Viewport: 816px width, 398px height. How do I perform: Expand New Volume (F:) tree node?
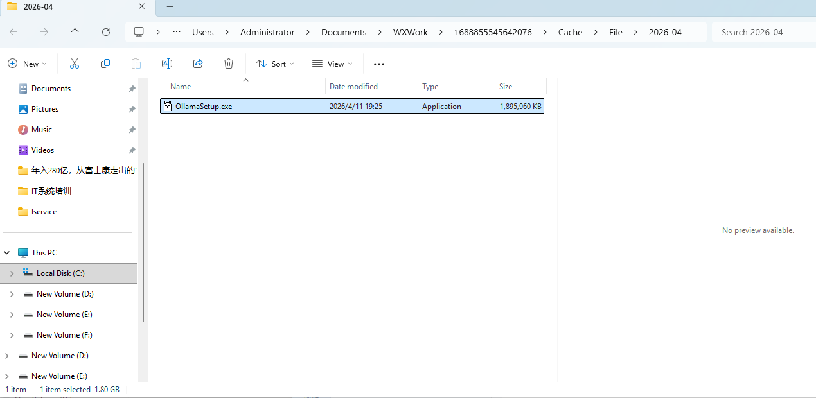tap(12, 335)
